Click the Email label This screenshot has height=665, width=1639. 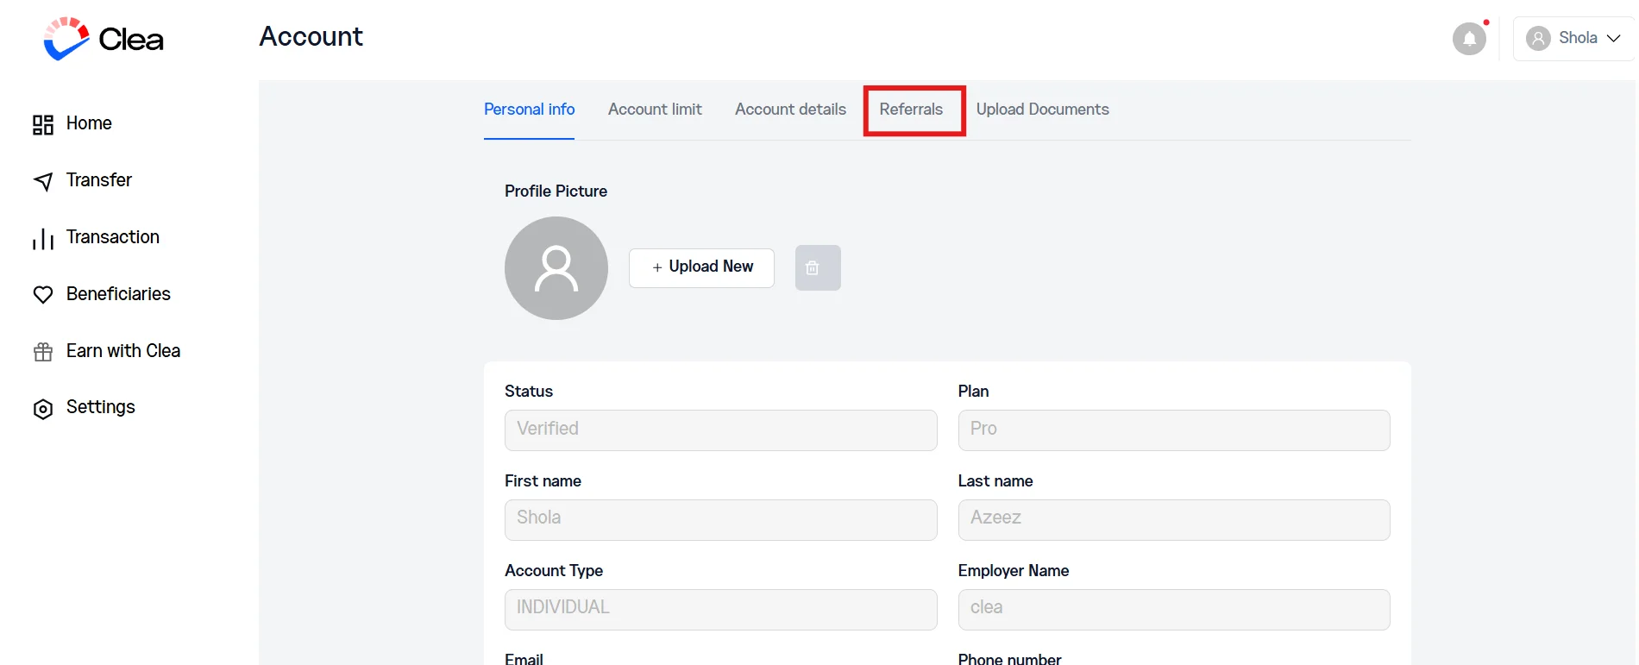coord(524,659)
